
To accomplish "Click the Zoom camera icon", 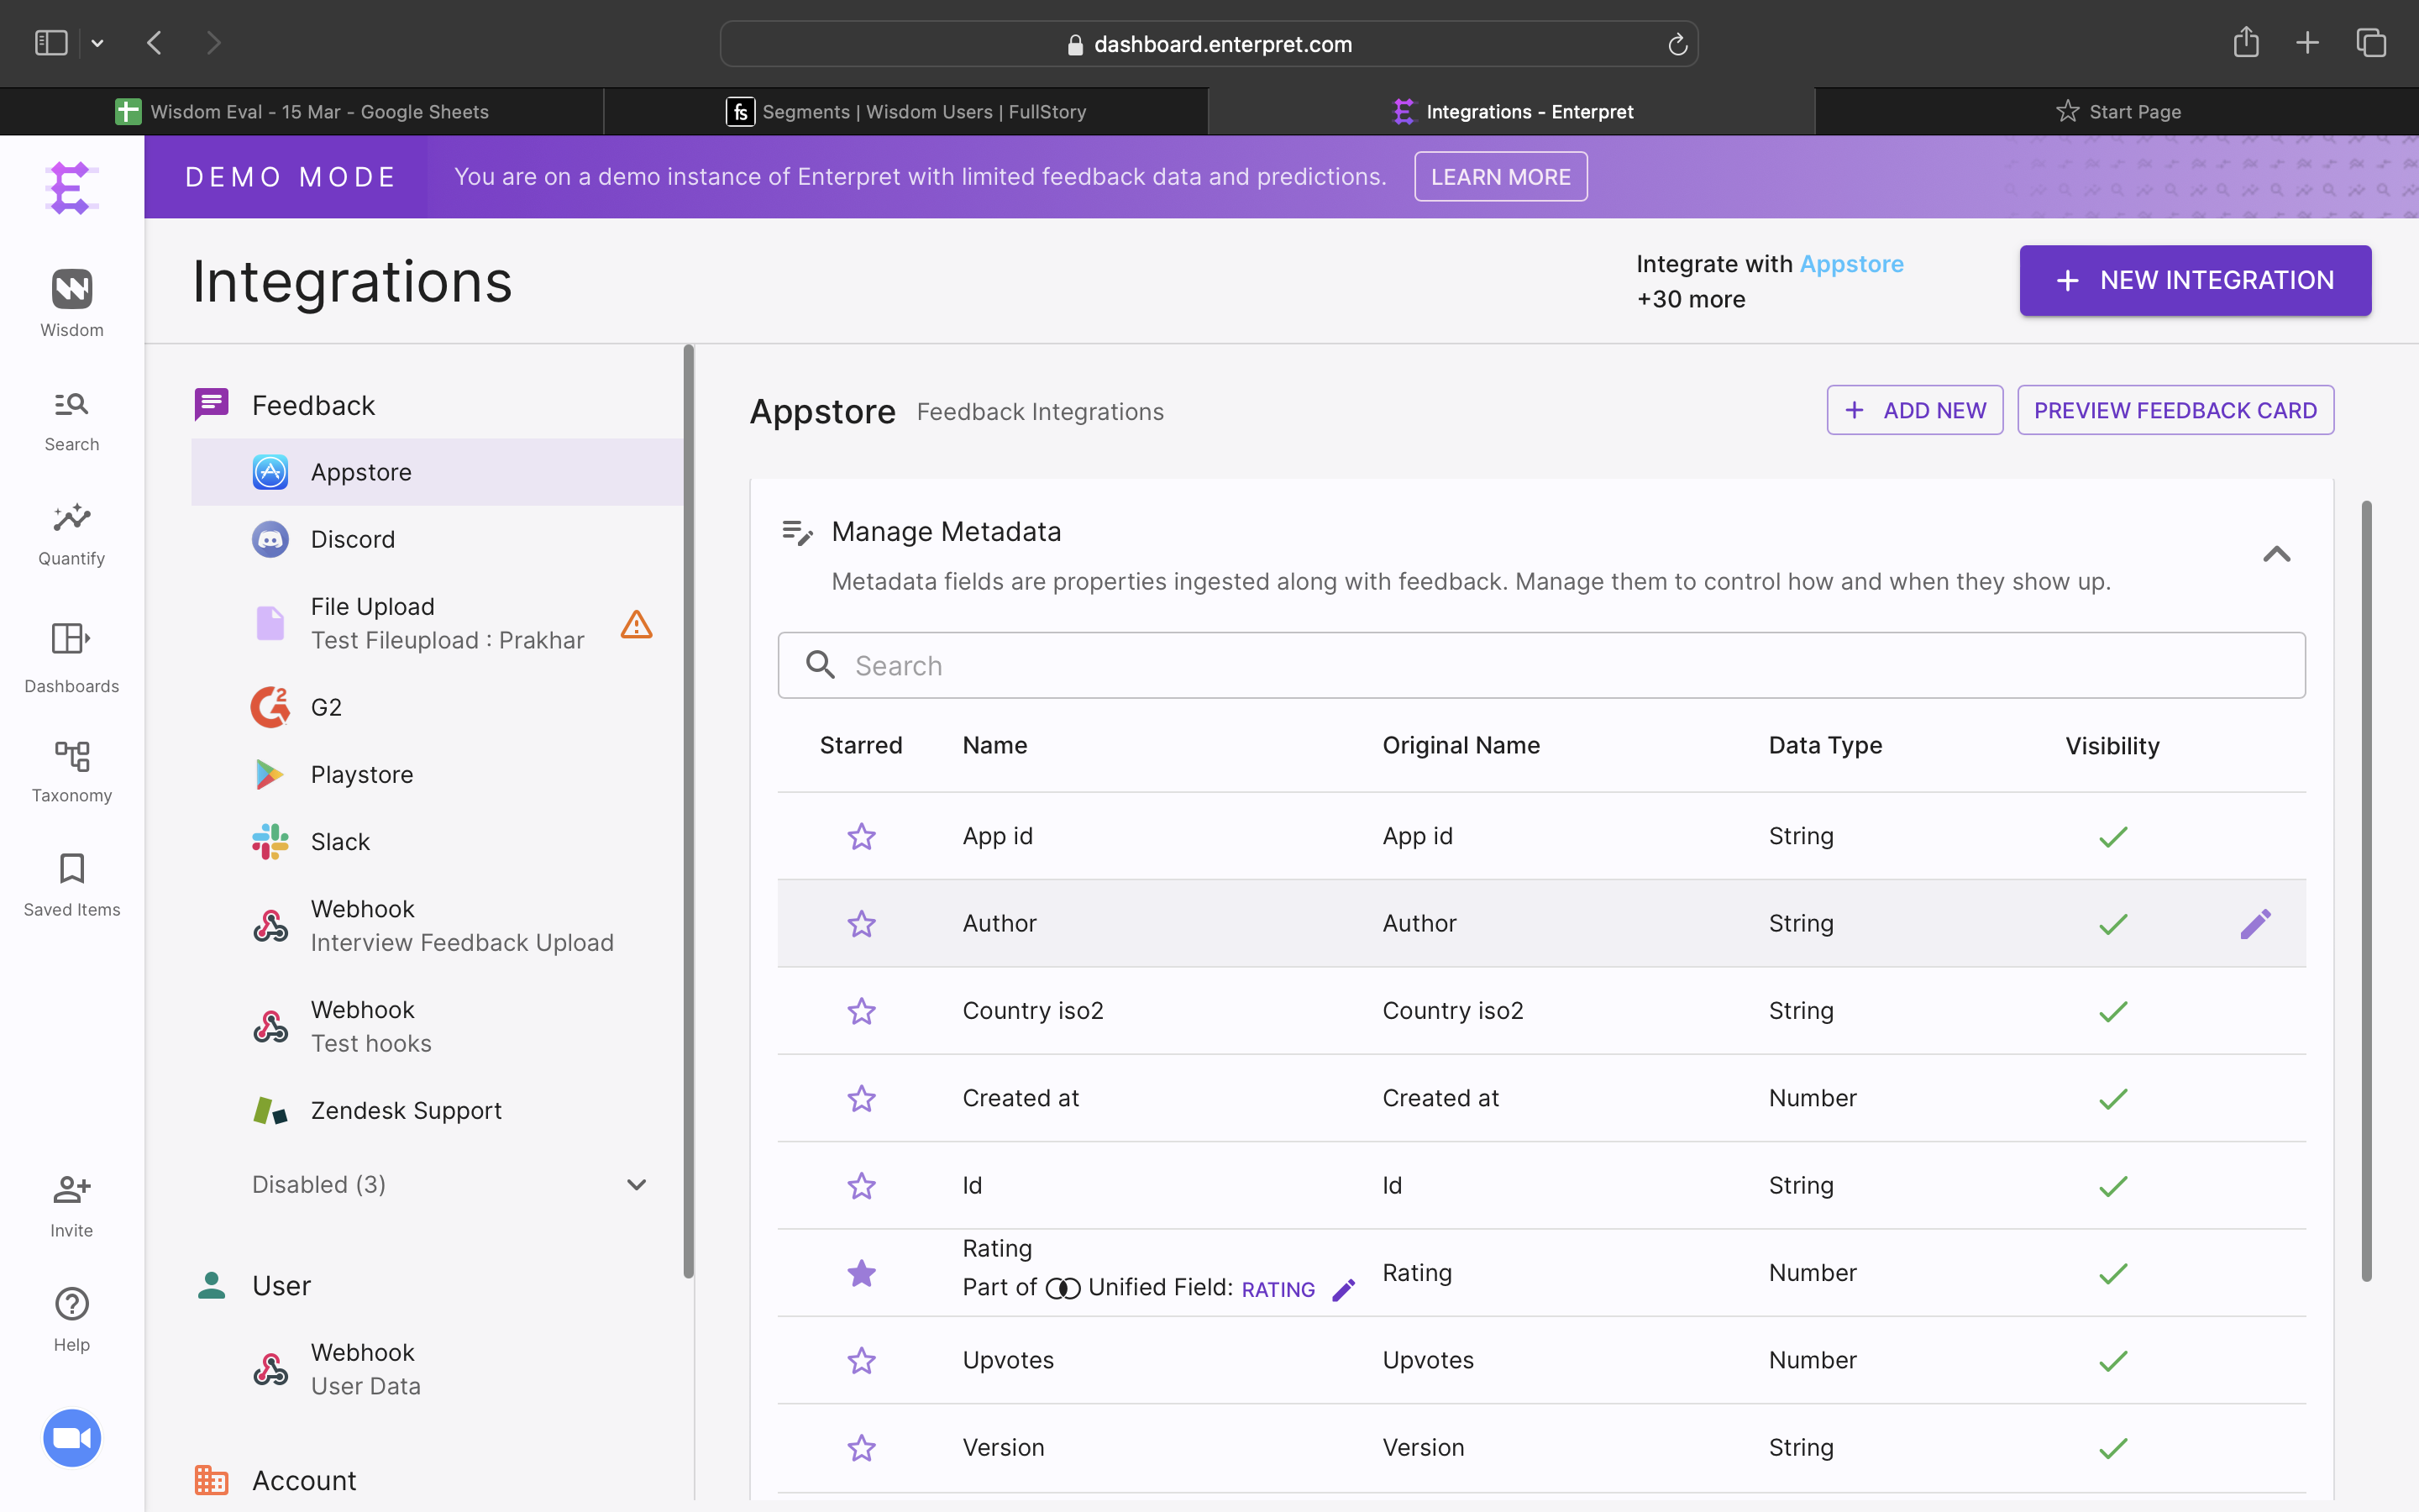I will click(x=71, y=1438).
